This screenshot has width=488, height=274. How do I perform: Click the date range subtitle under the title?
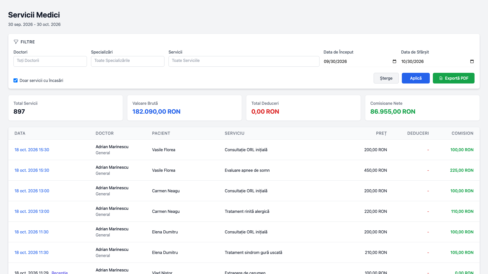[34, 24]
